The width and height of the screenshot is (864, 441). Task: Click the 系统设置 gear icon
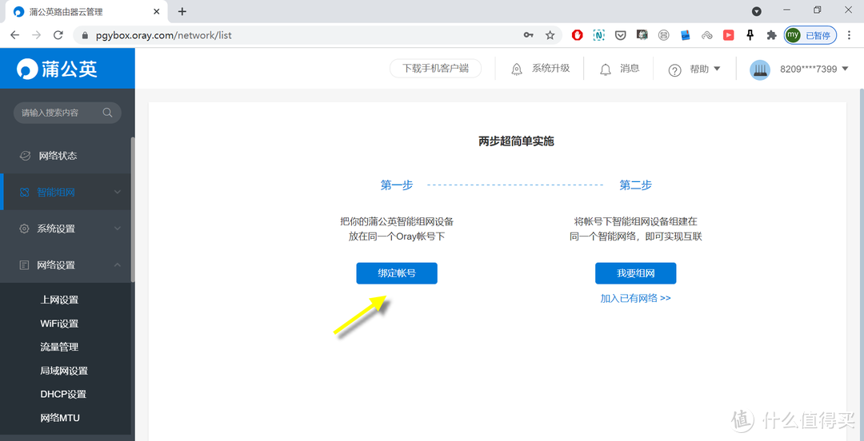click(24, 228)
